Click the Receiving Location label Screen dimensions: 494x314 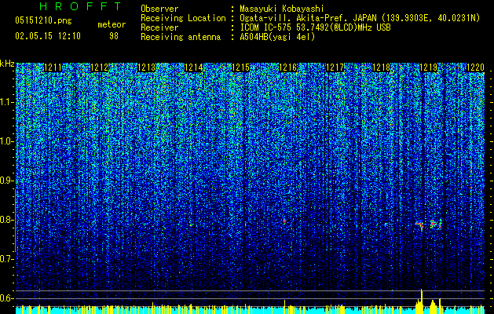183,18
